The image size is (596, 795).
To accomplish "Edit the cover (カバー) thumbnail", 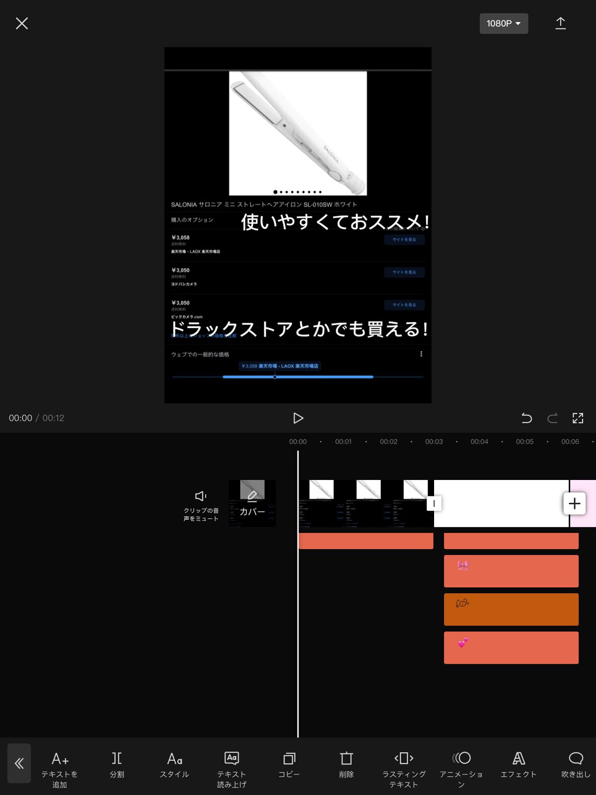I will (x=252, y=503).
